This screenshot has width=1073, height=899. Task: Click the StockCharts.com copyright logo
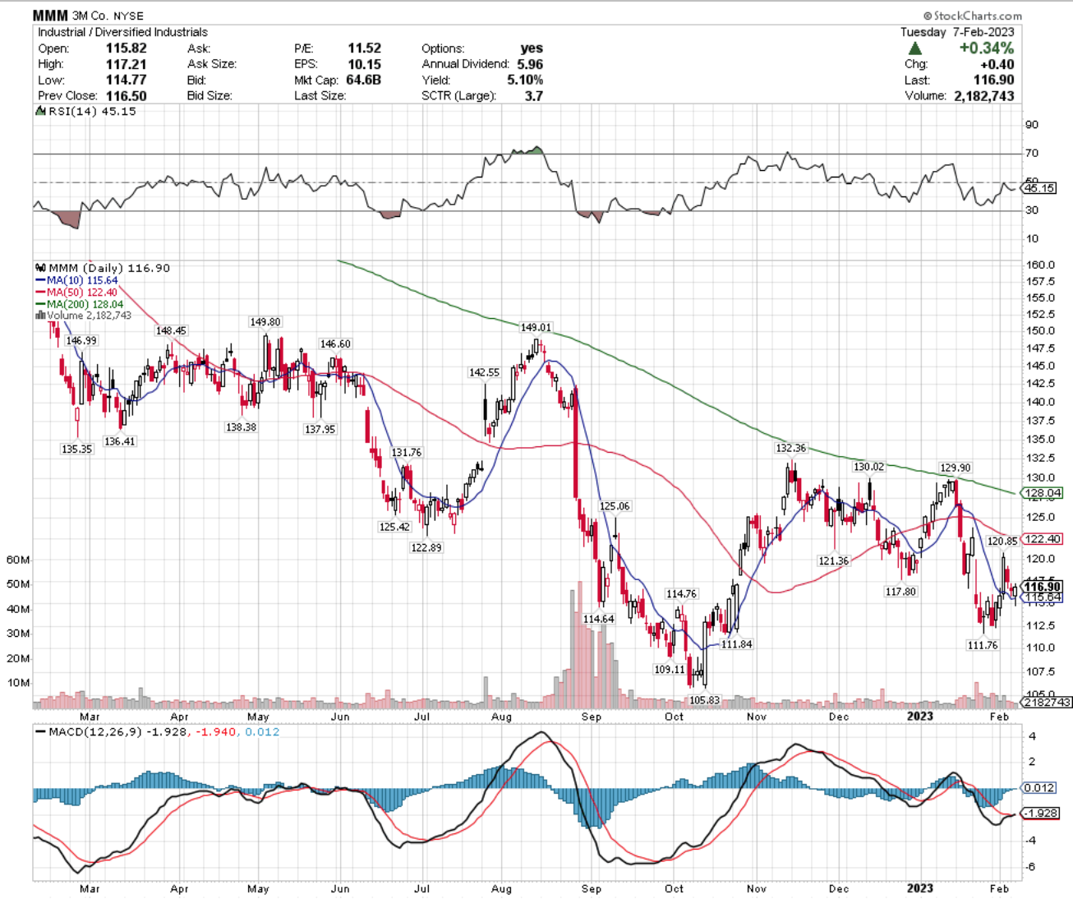point(972,16)
